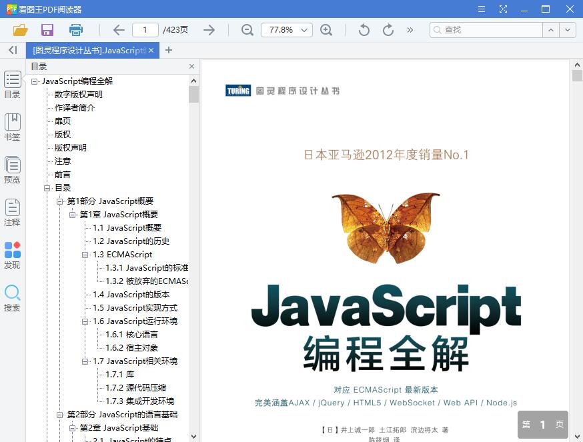Zoom in using the plus magnifier icon
The height and width of the screenshot is (442, 583).
point(326,30)
